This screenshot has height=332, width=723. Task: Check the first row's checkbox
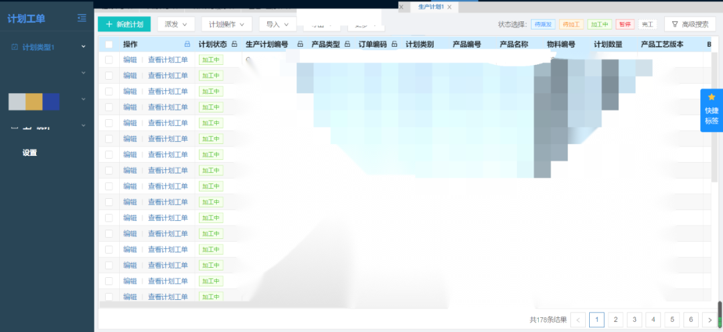[108, 60]
